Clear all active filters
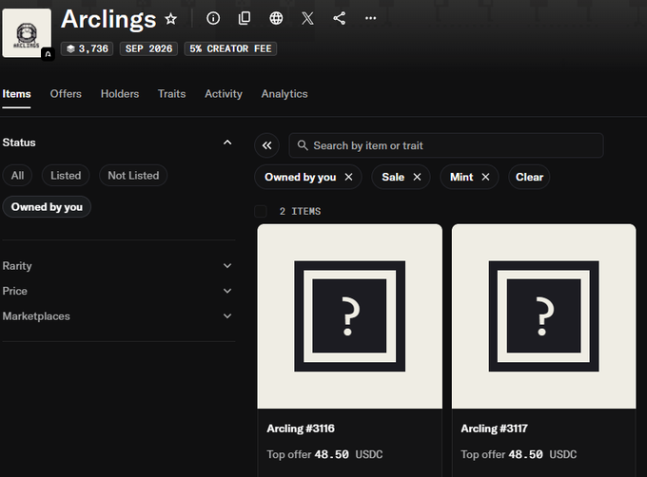 click(529, 177)
